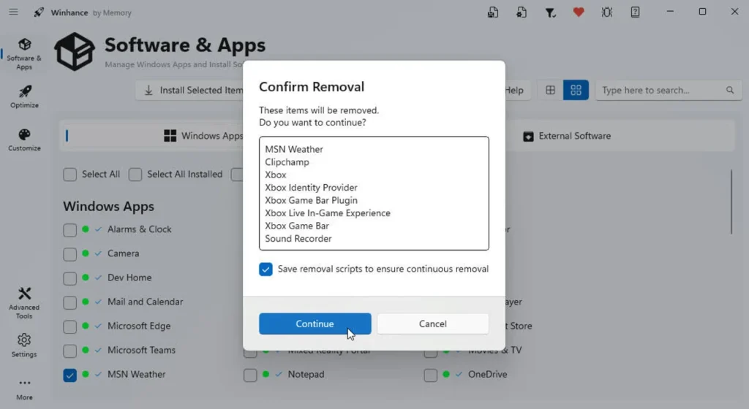Open the help document icon in title bar
This screenshot has width=749, height=409.
pos(636,12)
